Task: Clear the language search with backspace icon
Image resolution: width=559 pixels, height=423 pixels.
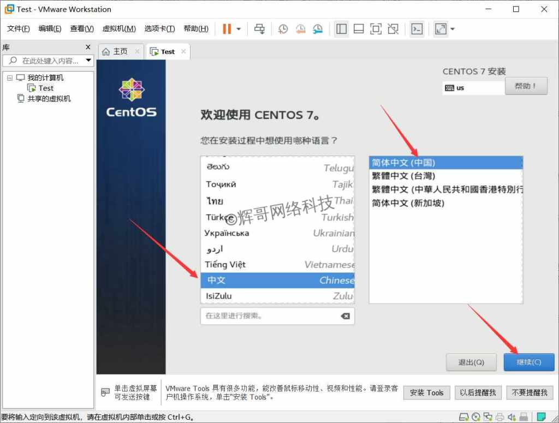Action: click(x=345, y=315)
